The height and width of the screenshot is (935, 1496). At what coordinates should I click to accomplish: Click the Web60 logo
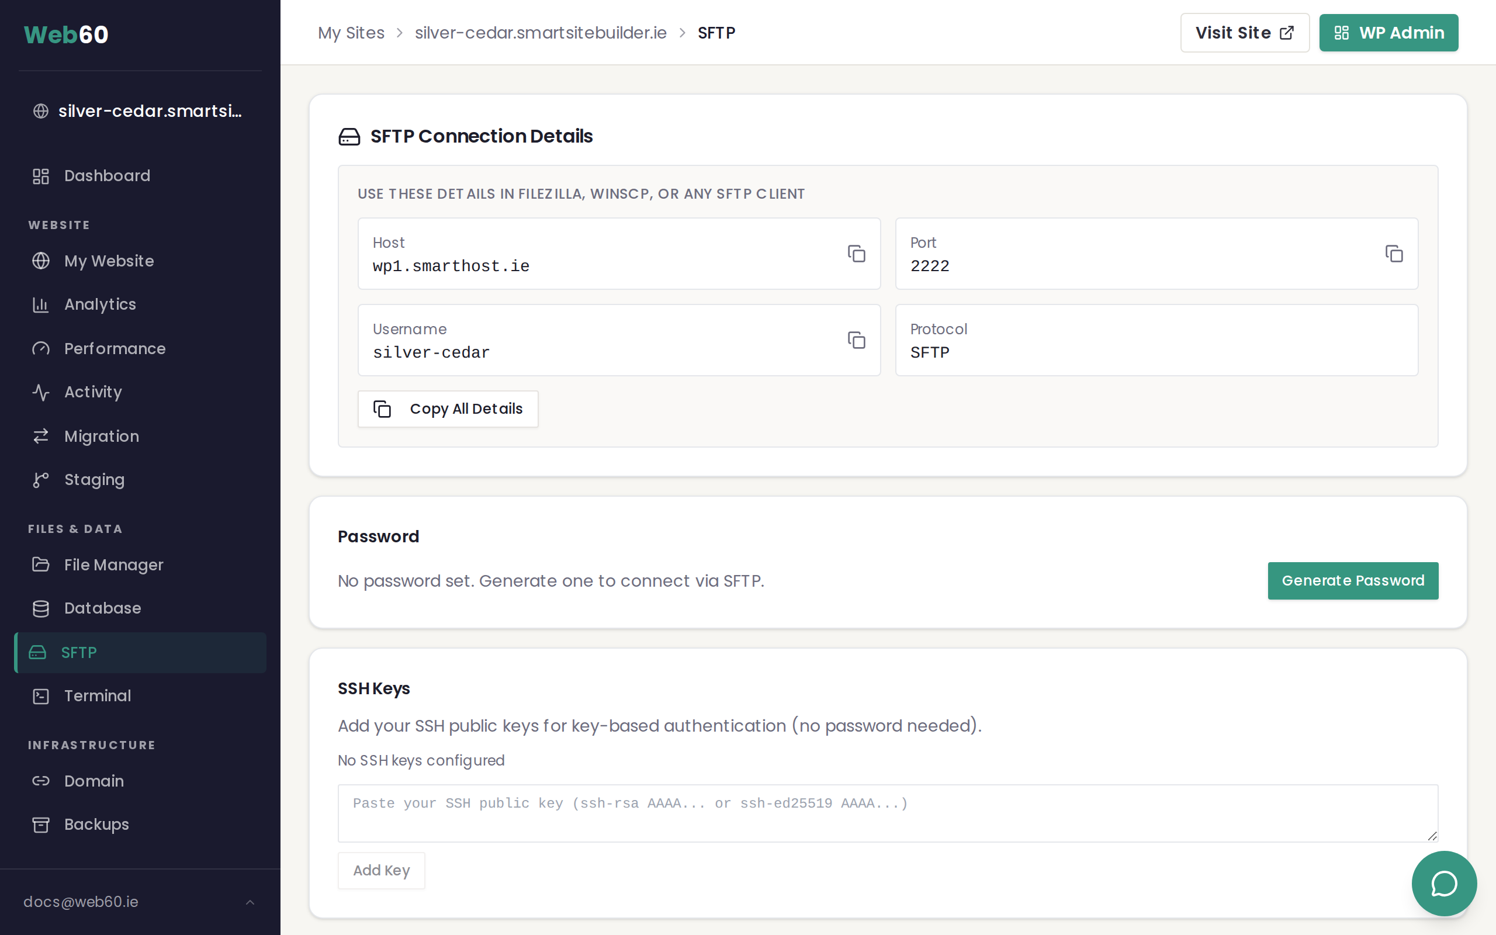pos(66,34)
